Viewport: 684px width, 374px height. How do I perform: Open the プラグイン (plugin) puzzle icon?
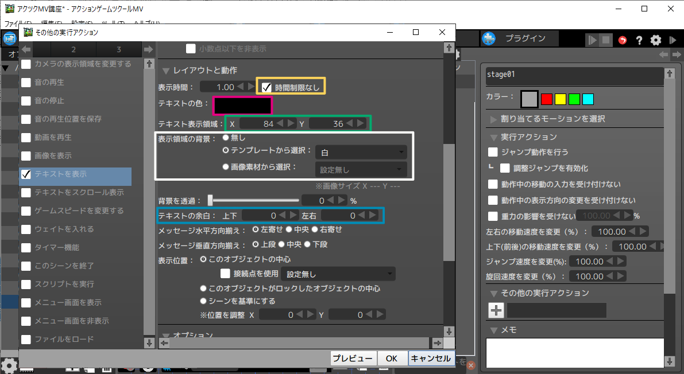pos(489,39)
